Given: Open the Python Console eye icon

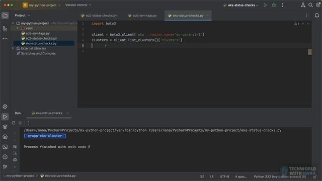Looking at the screenshot, I should 5,137.
